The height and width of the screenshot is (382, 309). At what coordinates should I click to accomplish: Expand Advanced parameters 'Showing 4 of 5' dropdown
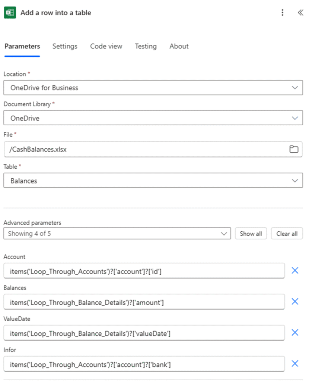click(223, 234)
